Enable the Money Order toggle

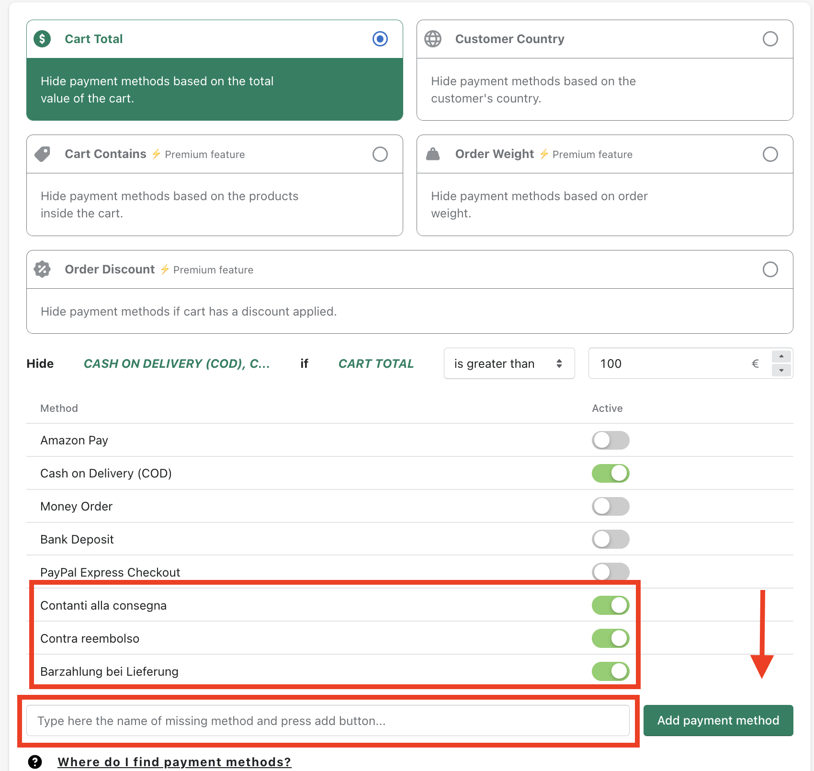(610, 506)
